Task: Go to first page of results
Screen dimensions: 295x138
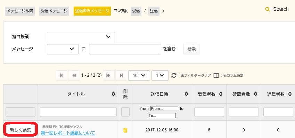Action: pos(62,76)
